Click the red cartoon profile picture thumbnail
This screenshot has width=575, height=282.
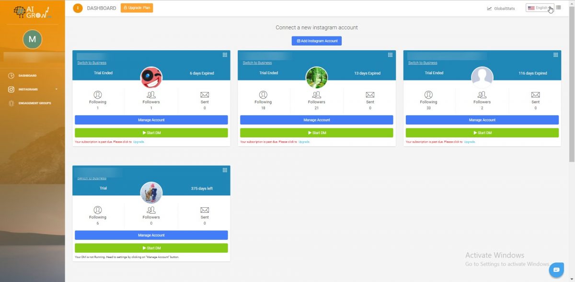click(x=151, y=77)
